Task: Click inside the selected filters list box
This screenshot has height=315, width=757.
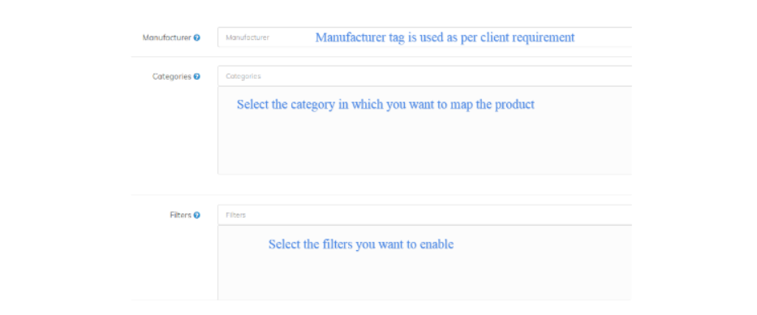Action: pos(425,263)
